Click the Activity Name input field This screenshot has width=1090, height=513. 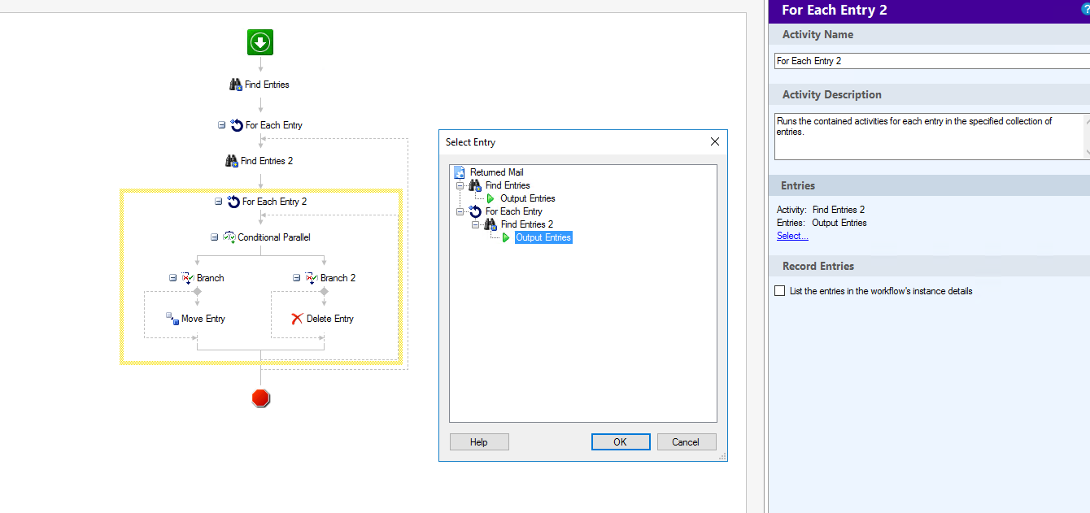click(932, 61)
